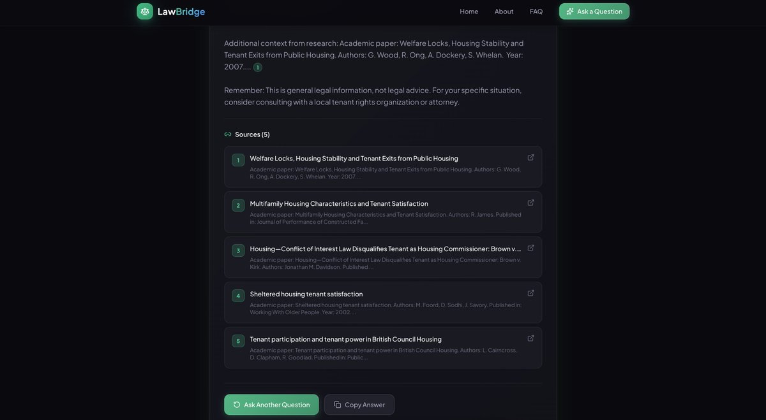Screen dimensions: 766x420
Task: Open external link for Conflict of Interest Law source
Action: point(530,248)
